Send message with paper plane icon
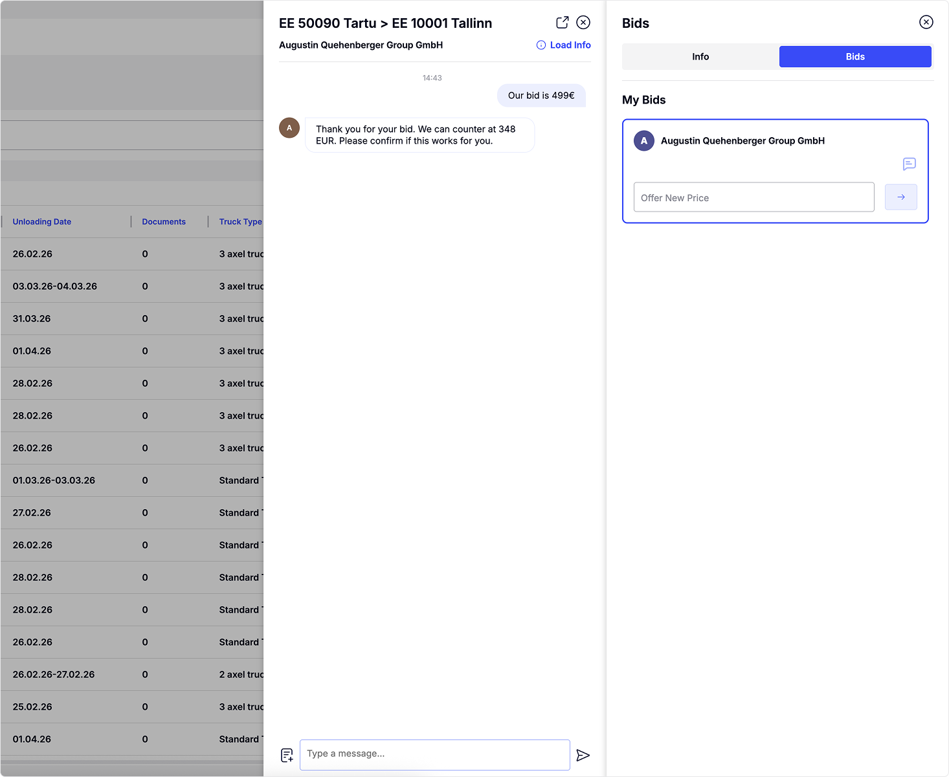 (583, 755)
